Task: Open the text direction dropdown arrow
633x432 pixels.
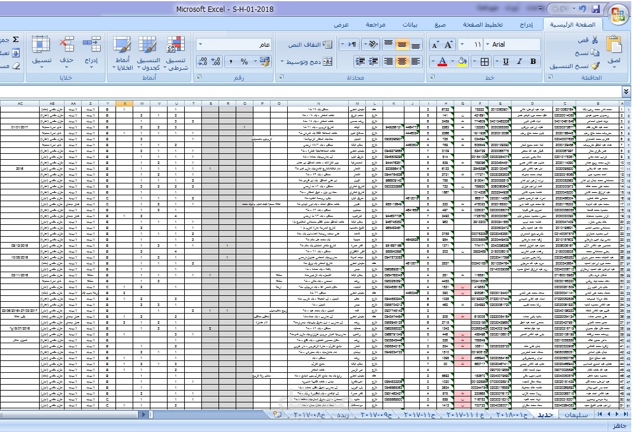Action: 342,44
